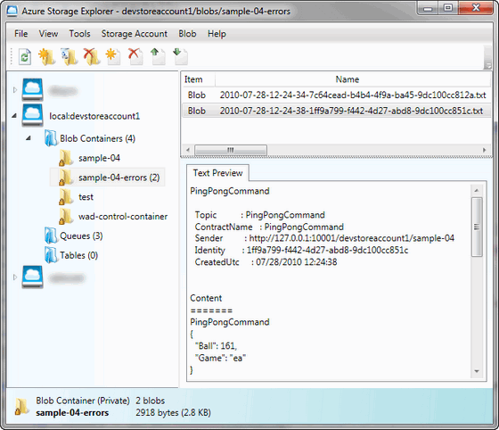
Task: Click the Queues folder icon
Action: click(51, 236)
